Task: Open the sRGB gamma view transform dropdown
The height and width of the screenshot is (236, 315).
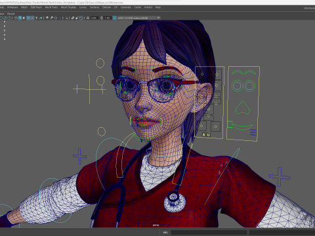Action: 138,18
